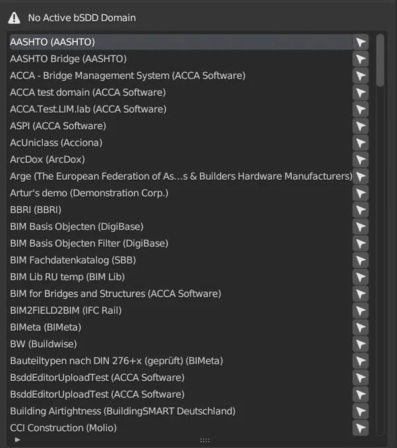Select BIM Basis Objecten Filter (DigiBase)
Screen dimensions: 397x448
pos(181,243)
